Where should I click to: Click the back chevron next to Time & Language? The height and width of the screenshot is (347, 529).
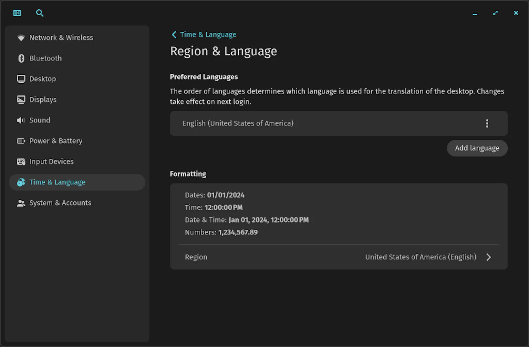coord(174,34)
